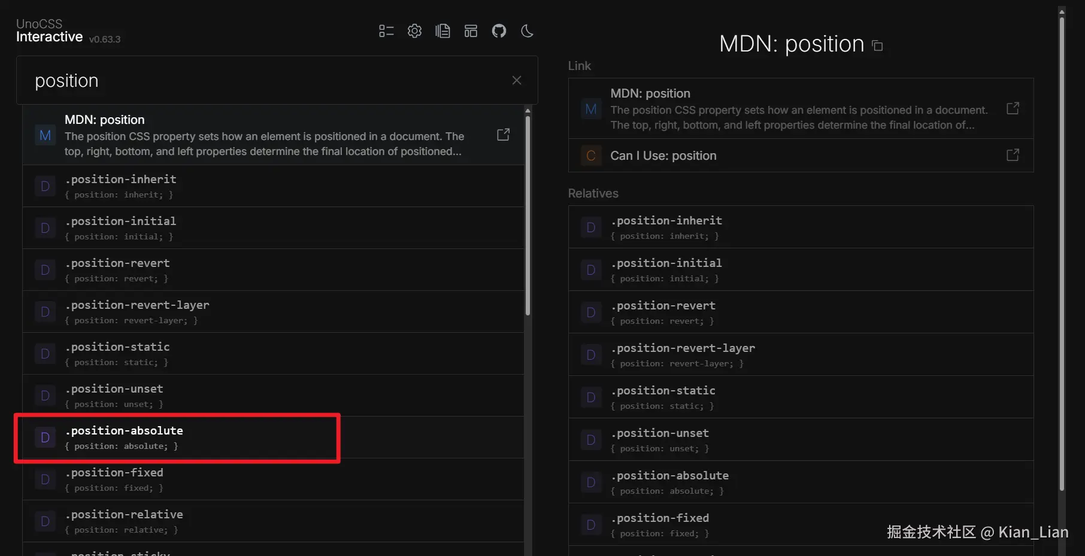
Task: Open .position-fixed under Relatives
Action: pos(801,524)
